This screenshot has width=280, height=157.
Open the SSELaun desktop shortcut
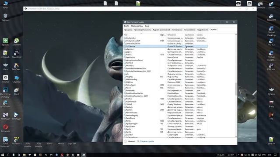pyautogui.click(x=271, y=67)
